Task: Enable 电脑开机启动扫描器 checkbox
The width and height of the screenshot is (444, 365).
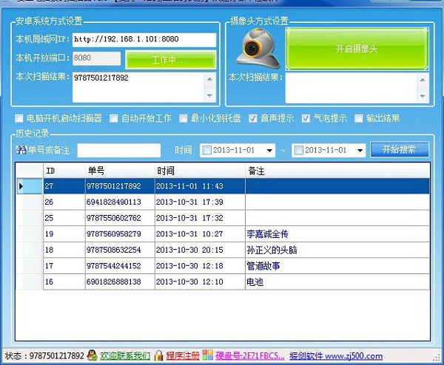Action: pos(19,118)
